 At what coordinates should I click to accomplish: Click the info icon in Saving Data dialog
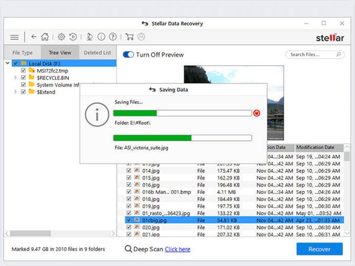(x=97, y=115)
